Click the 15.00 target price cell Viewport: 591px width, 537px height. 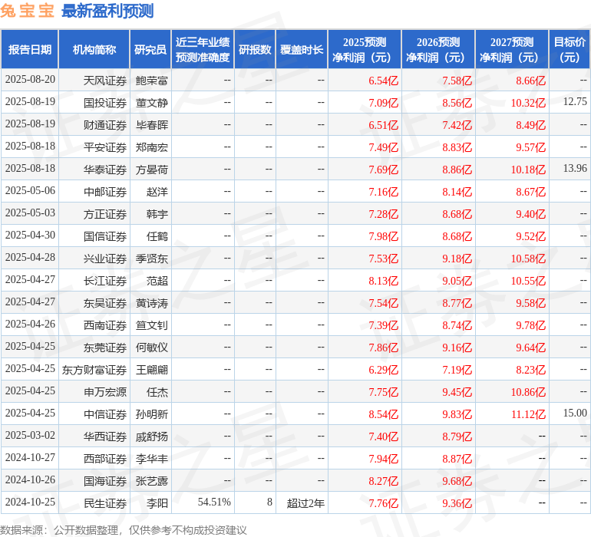pyautogui.click(x=574, y=413)
